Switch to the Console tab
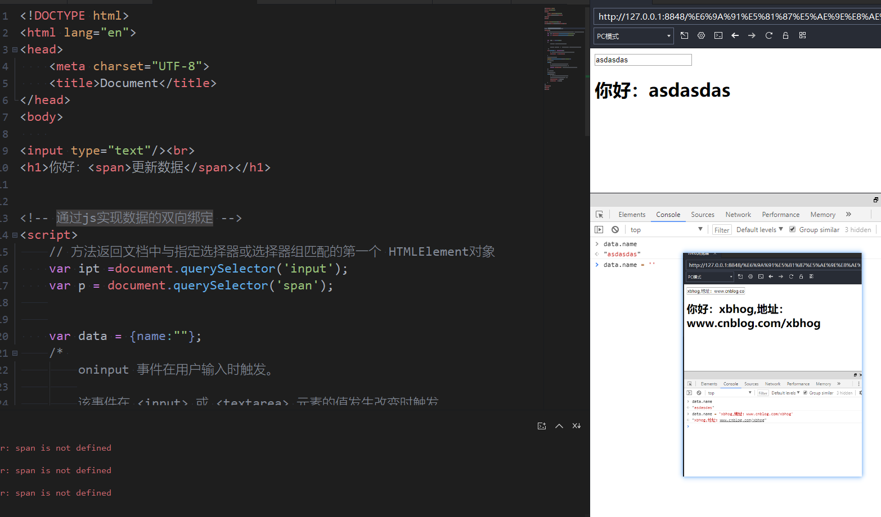 pos(668,215)
